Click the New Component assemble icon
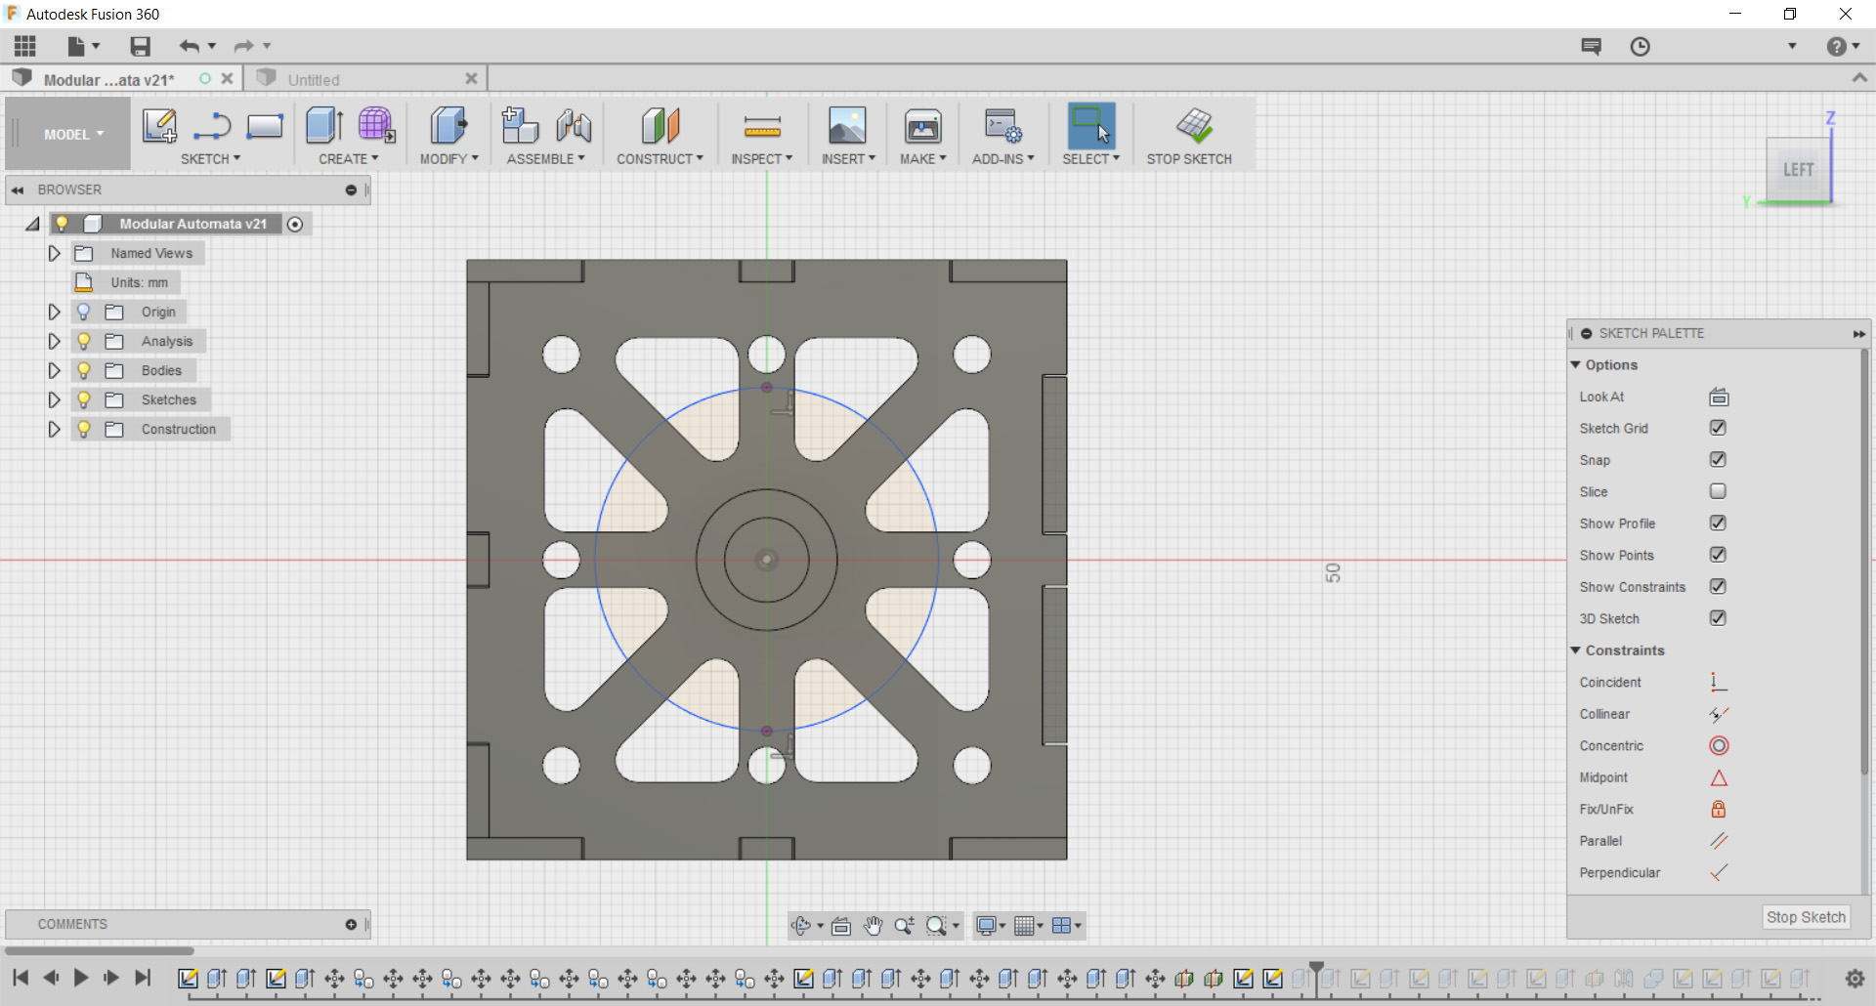 point(520,126)
